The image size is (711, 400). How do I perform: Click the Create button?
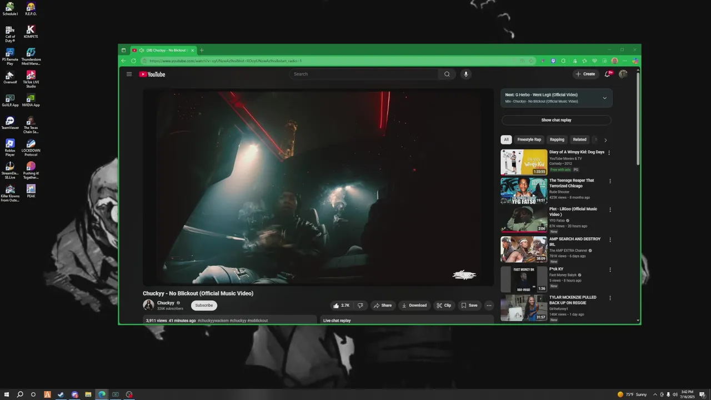[585, 74]
